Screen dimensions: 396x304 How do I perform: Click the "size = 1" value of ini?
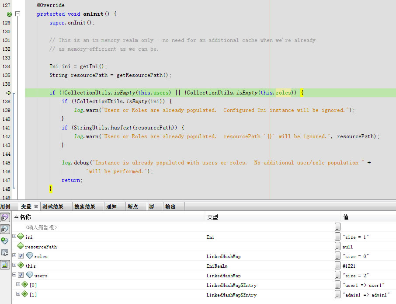(x=356, y=237)
